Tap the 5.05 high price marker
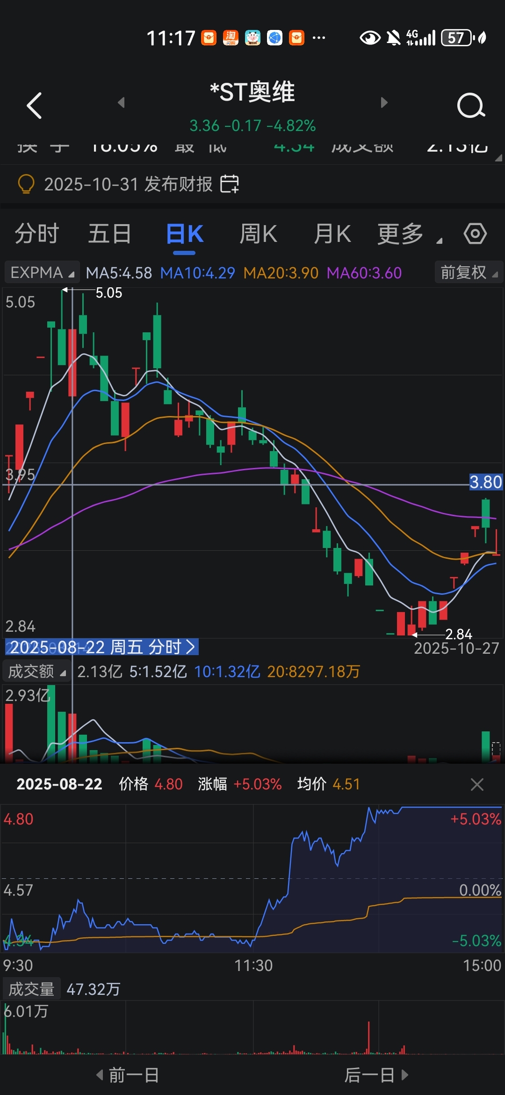This screenshot has width=505, height=1095. [108, 293]
